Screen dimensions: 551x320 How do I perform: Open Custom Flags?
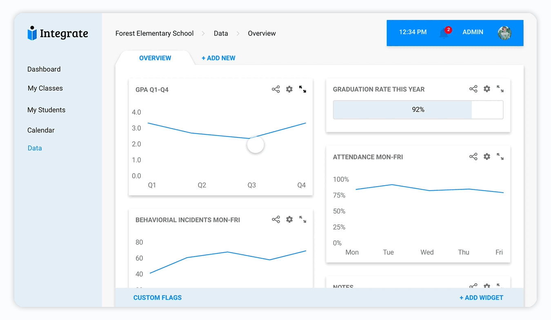tap(158, 298)
